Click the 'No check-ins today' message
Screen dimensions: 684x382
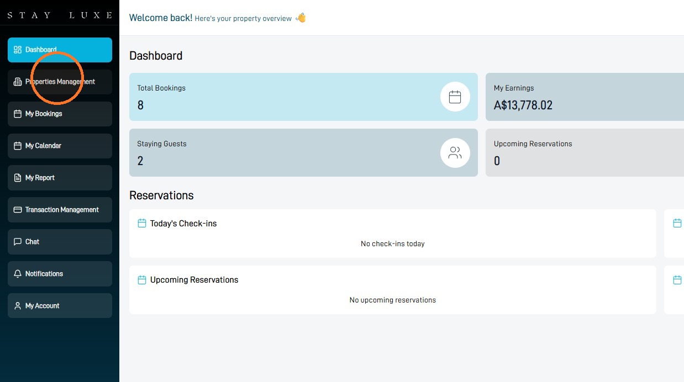tap(393, 243)
